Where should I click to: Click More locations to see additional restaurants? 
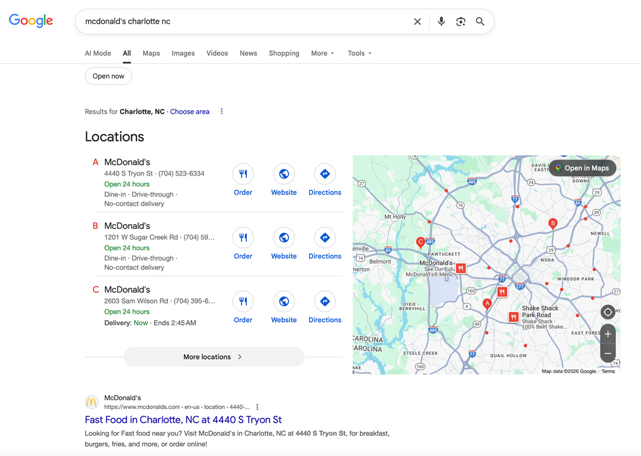click(x=213, y=356)
